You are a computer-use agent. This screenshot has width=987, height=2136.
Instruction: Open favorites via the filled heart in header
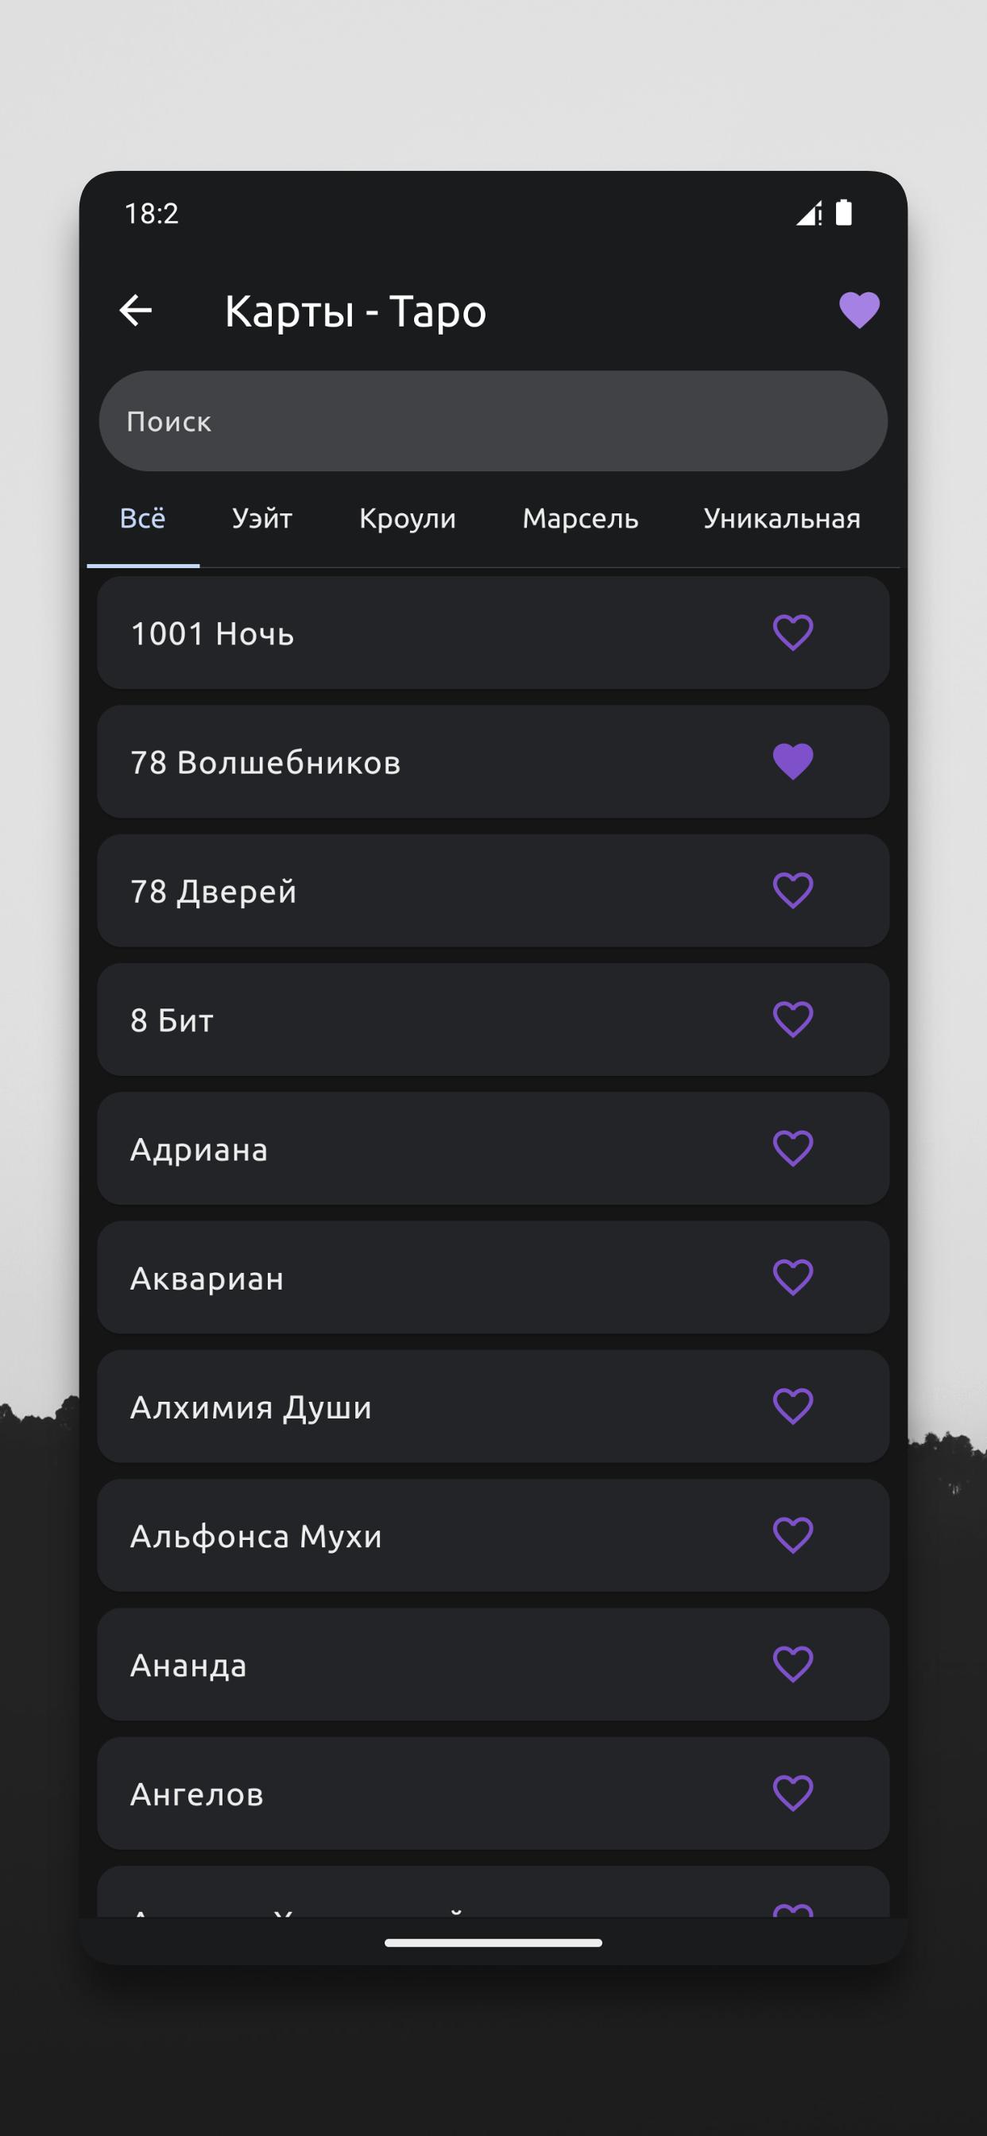[x=859, y=311]
